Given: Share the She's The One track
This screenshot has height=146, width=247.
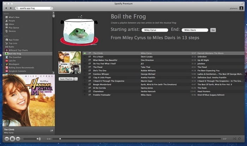Looking at the screenshot, I should [x=90, y=70].
